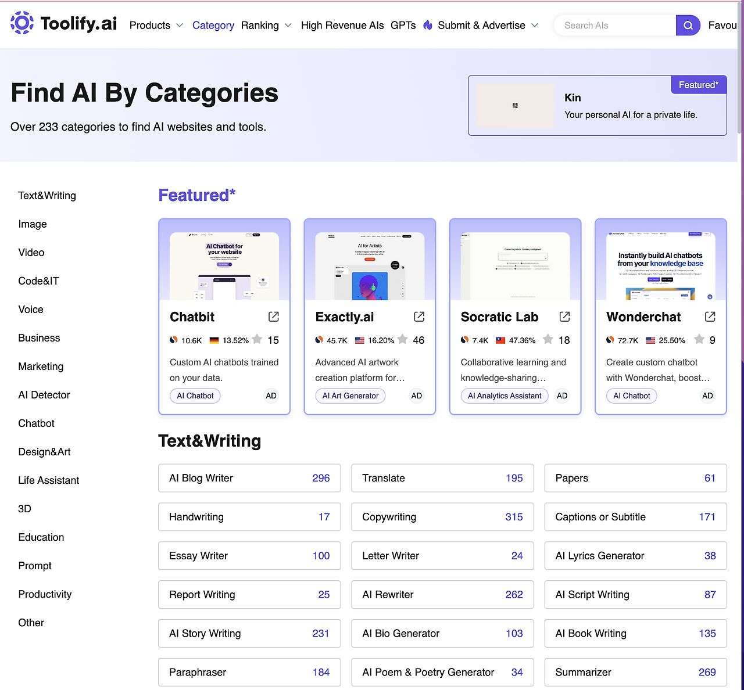Click the traffic icon on Chatbit card

click(x=174, y=340)
